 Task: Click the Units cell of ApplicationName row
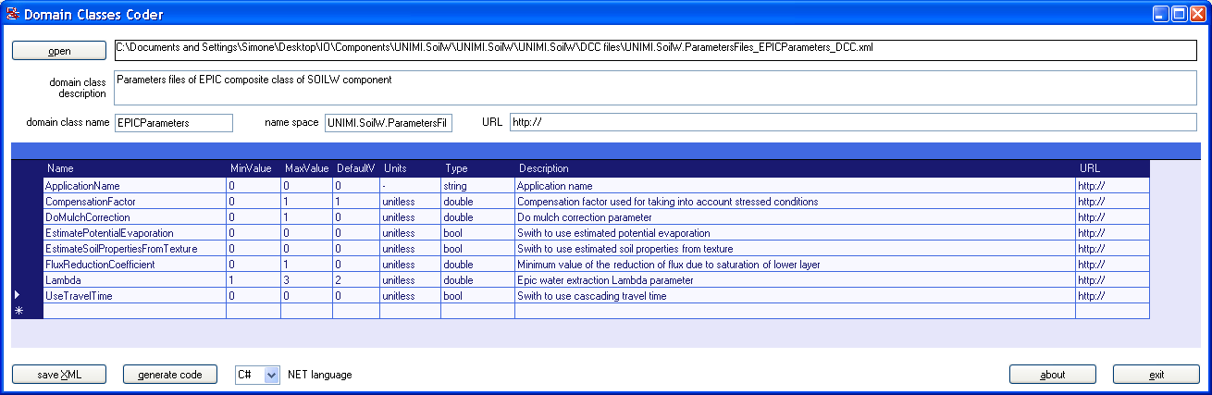[411, 186]
